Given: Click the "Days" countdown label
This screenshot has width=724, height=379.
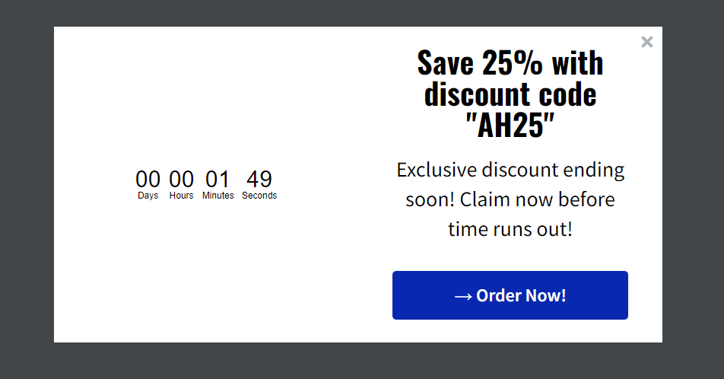Looking at the screenshot, I should 148,196.
